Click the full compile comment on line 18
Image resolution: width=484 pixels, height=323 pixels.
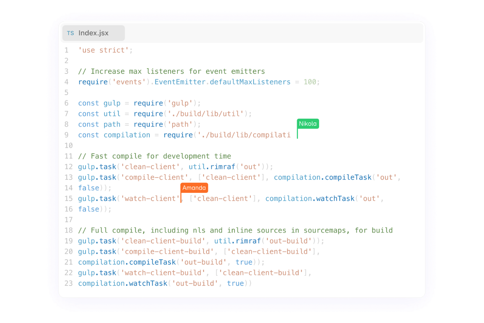pos(235,230)
